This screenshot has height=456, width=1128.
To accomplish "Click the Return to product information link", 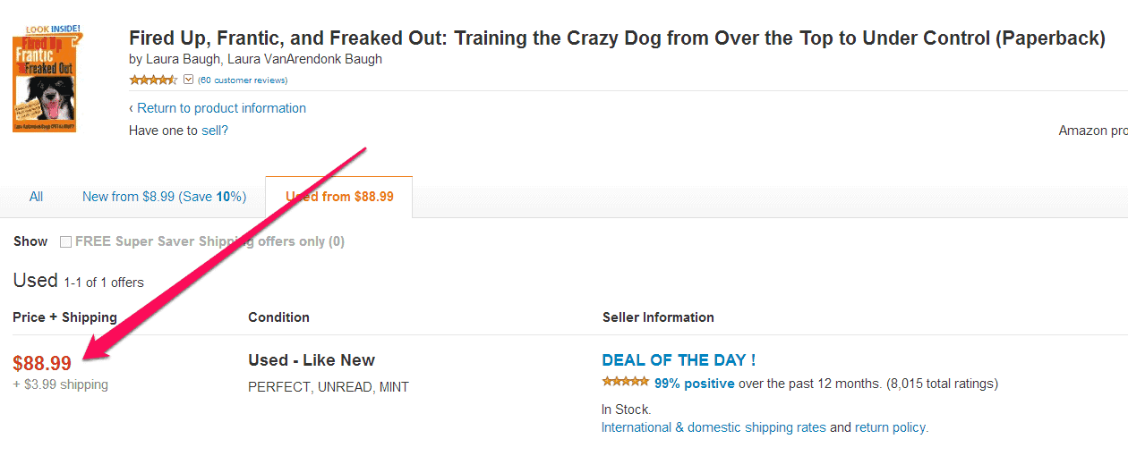I will (x=218, y=108).
